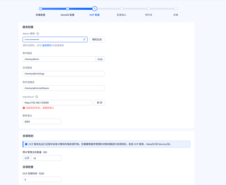
Task: Click the MetaDB 配置 step circle icon
Action: point(67,8)
